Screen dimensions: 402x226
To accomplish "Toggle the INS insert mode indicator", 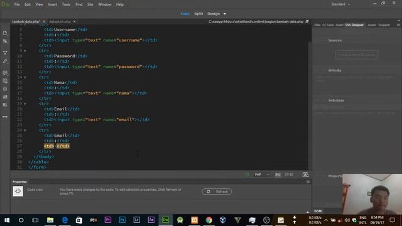I will (x=278, y=175).
